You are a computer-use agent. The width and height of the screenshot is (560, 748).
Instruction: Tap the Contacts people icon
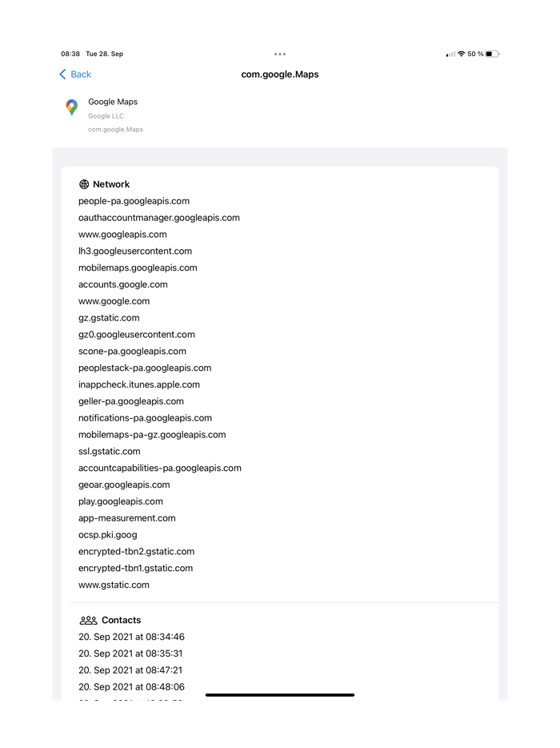click(88, 620)
